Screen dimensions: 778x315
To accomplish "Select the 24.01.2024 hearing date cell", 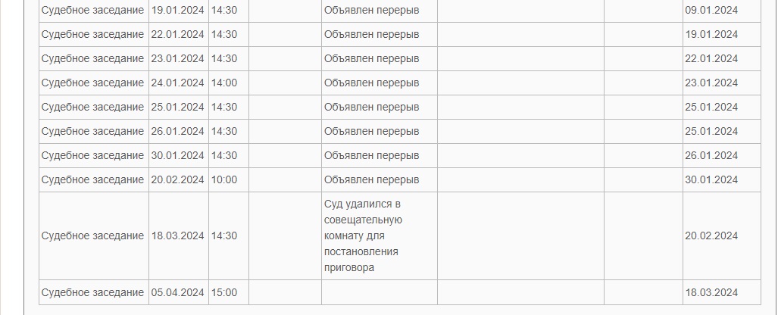I will pyautogui.click(x=178, y=83).
